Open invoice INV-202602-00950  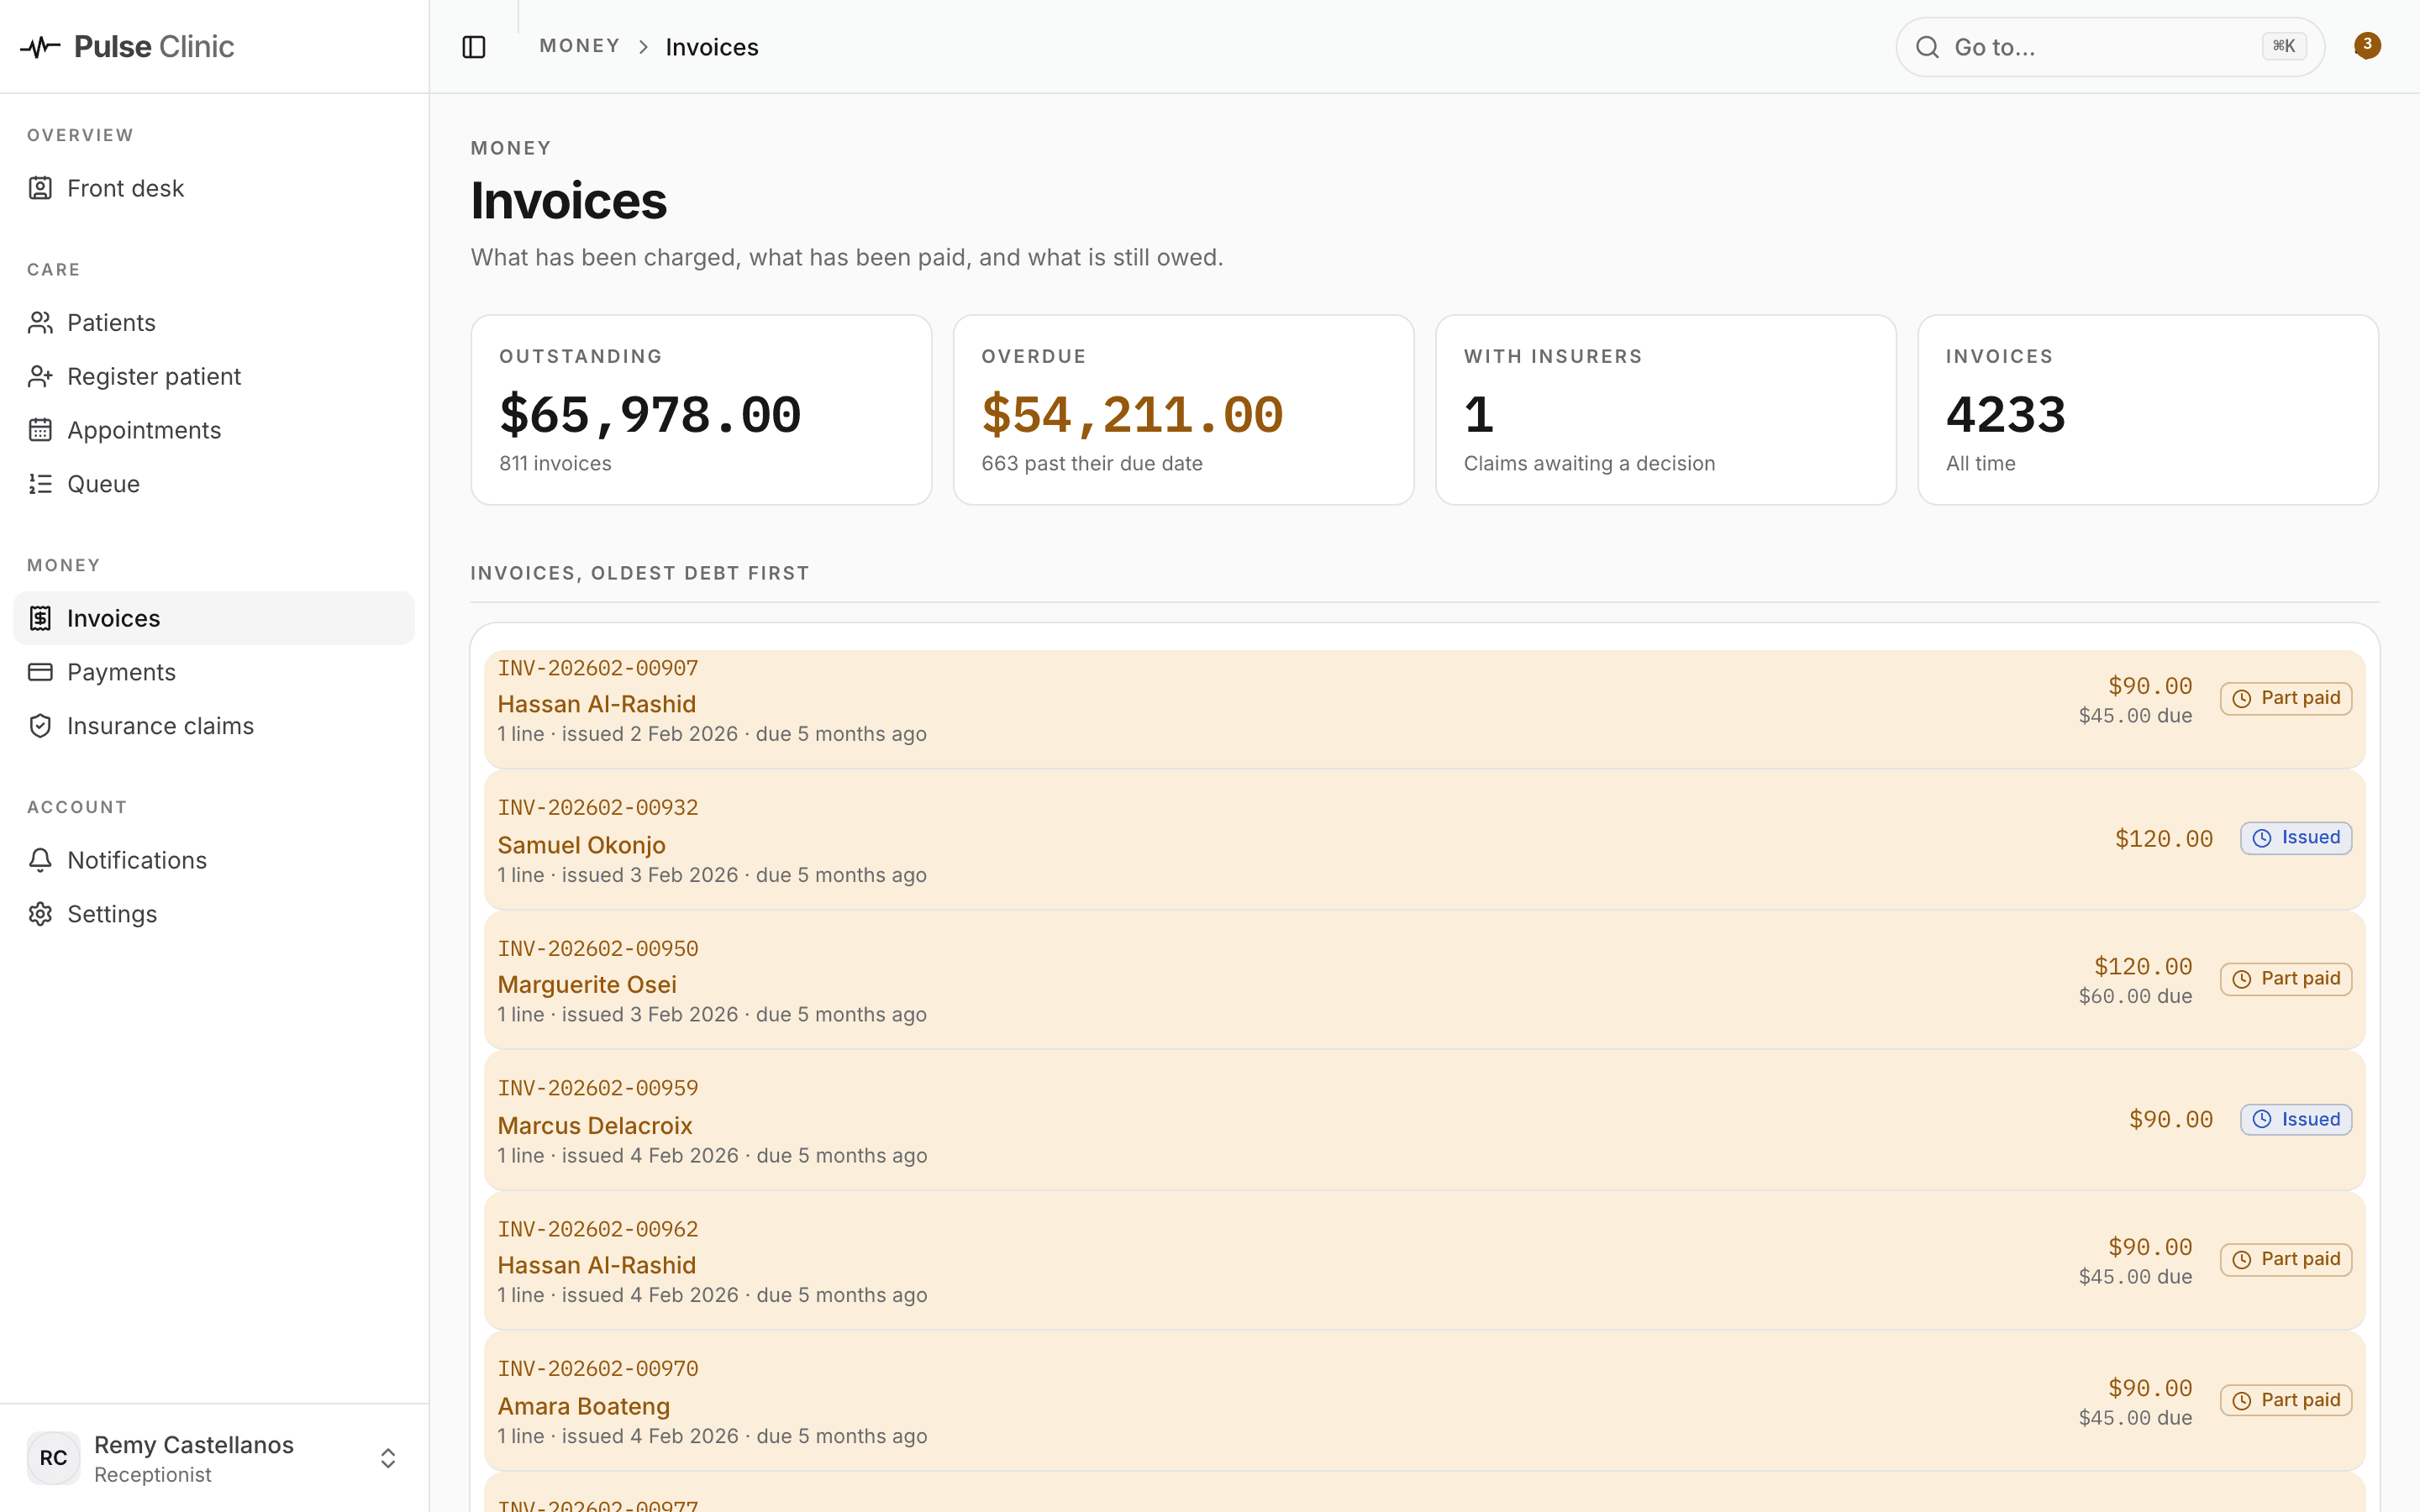1424,980
